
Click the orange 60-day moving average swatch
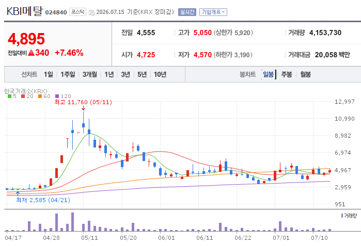point(40,96)
